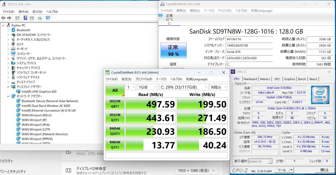
Task: Click the forward navigation arrow in Device Manager
Action: pos(9,18)
